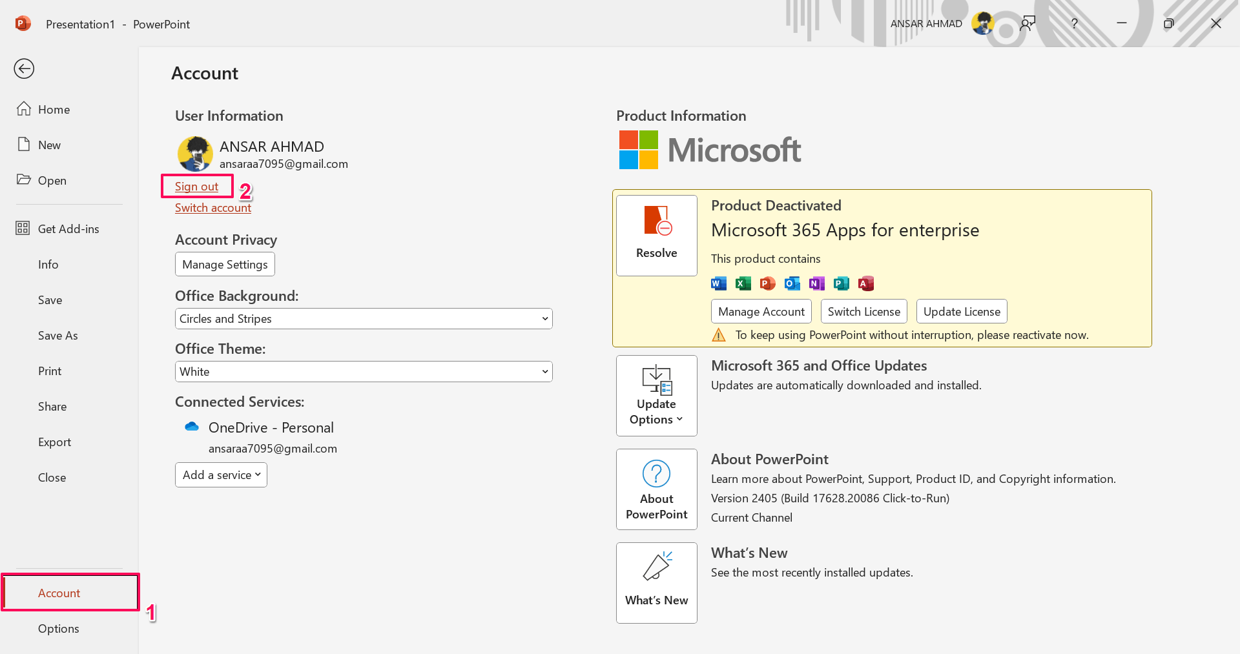1240x654 pixels.
Task: Click the Product Deactivated heading
Action: 776,205
